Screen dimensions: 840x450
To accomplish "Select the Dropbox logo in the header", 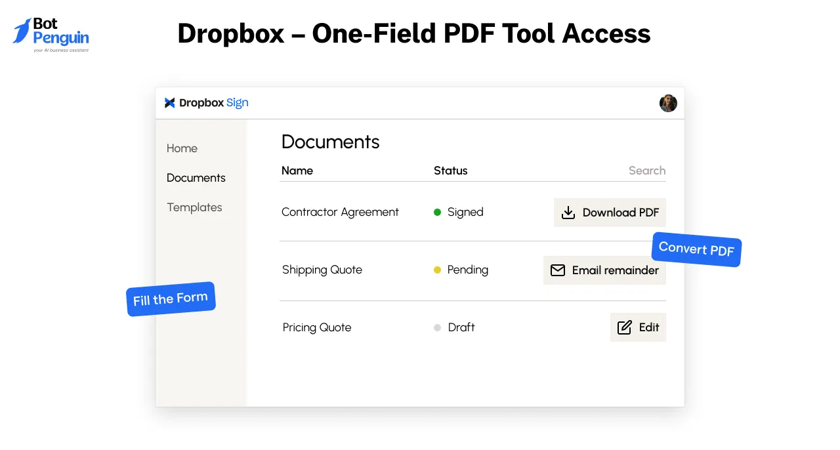I will tap(169, 102).
